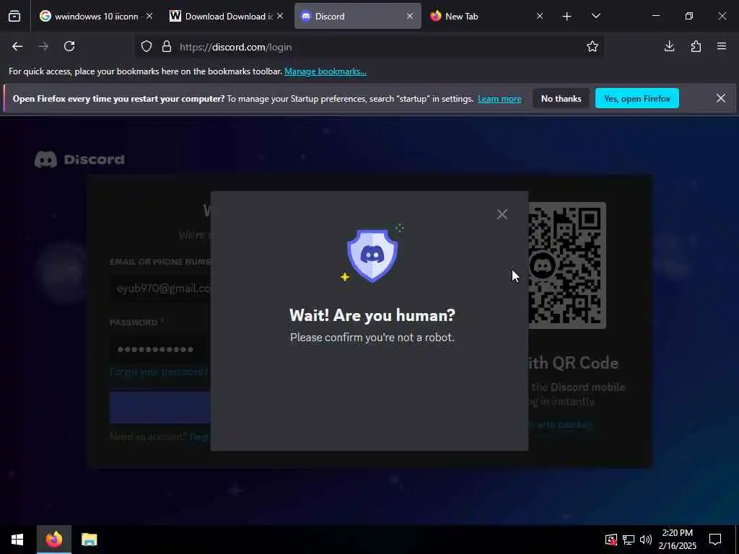Reload the current page
The height and width of the screenshot is (554, 739).
[x=69, y=46]
